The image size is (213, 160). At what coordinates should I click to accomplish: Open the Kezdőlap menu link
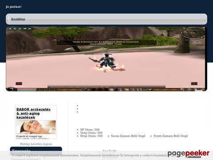(x=18, y=19)
